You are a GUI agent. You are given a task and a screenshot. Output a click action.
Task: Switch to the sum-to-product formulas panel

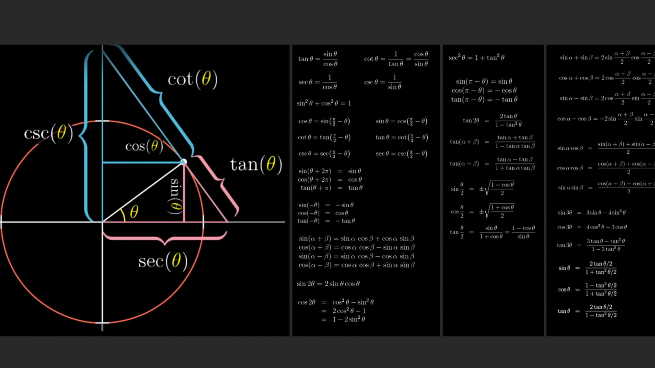[599, 192]
